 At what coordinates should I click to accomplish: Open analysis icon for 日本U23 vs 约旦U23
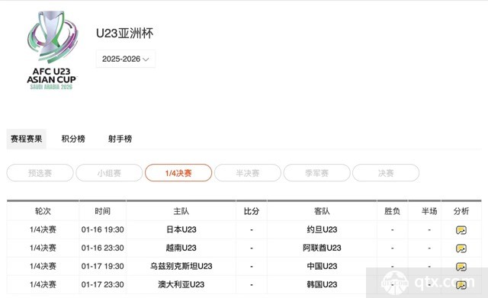pos(461,230)
